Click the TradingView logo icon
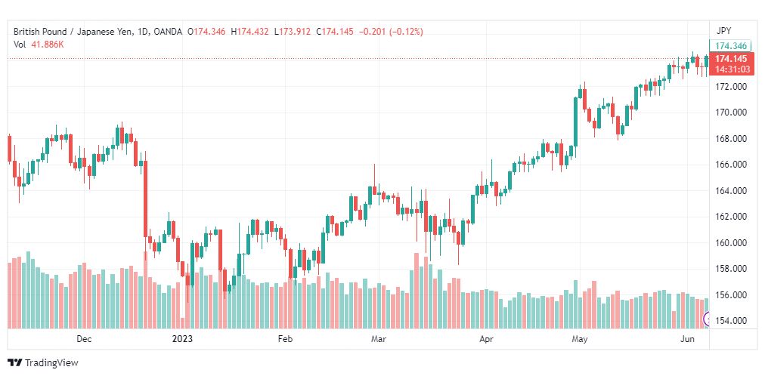765x376 pixels. coord(15,363)
